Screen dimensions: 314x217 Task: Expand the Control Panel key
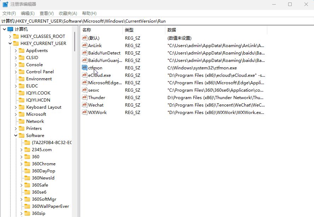[16, 72]
